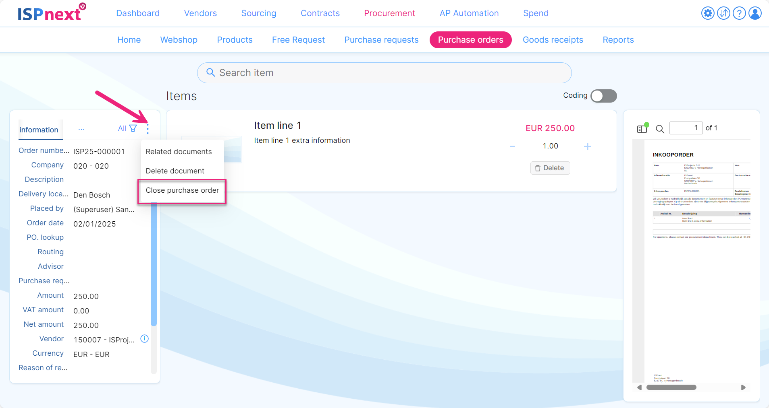Toggle the PDF sidebar panel icon
The image size is (769, 408).
[x=642, y=128]
